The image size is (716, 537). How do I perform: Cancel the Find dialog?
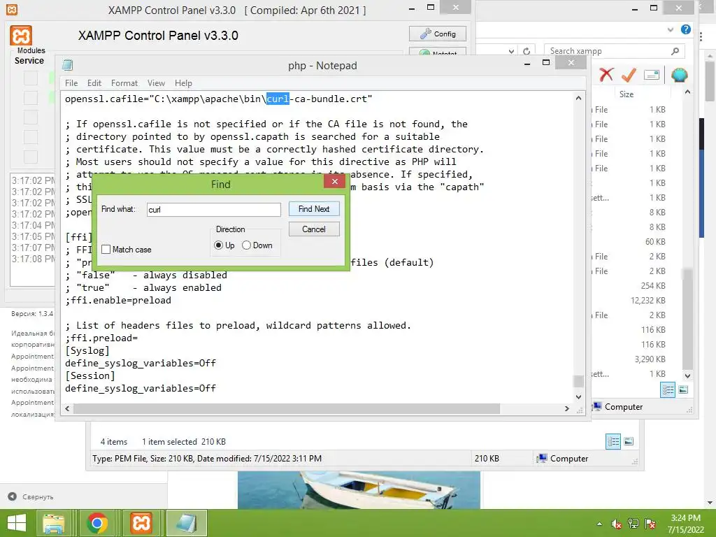click(x=314, y=229)
